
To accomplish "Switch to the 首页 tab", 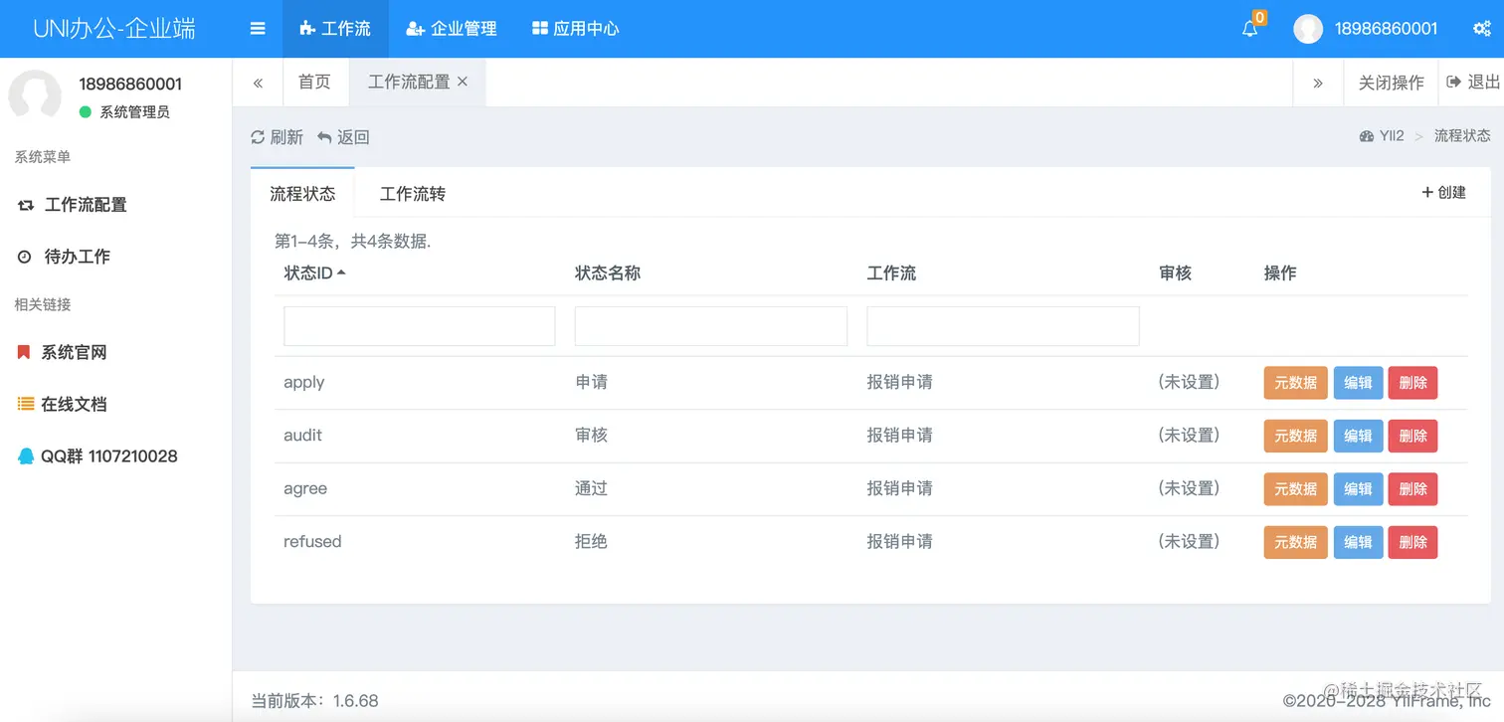I will pyautogui.click(x=314, y=82).
